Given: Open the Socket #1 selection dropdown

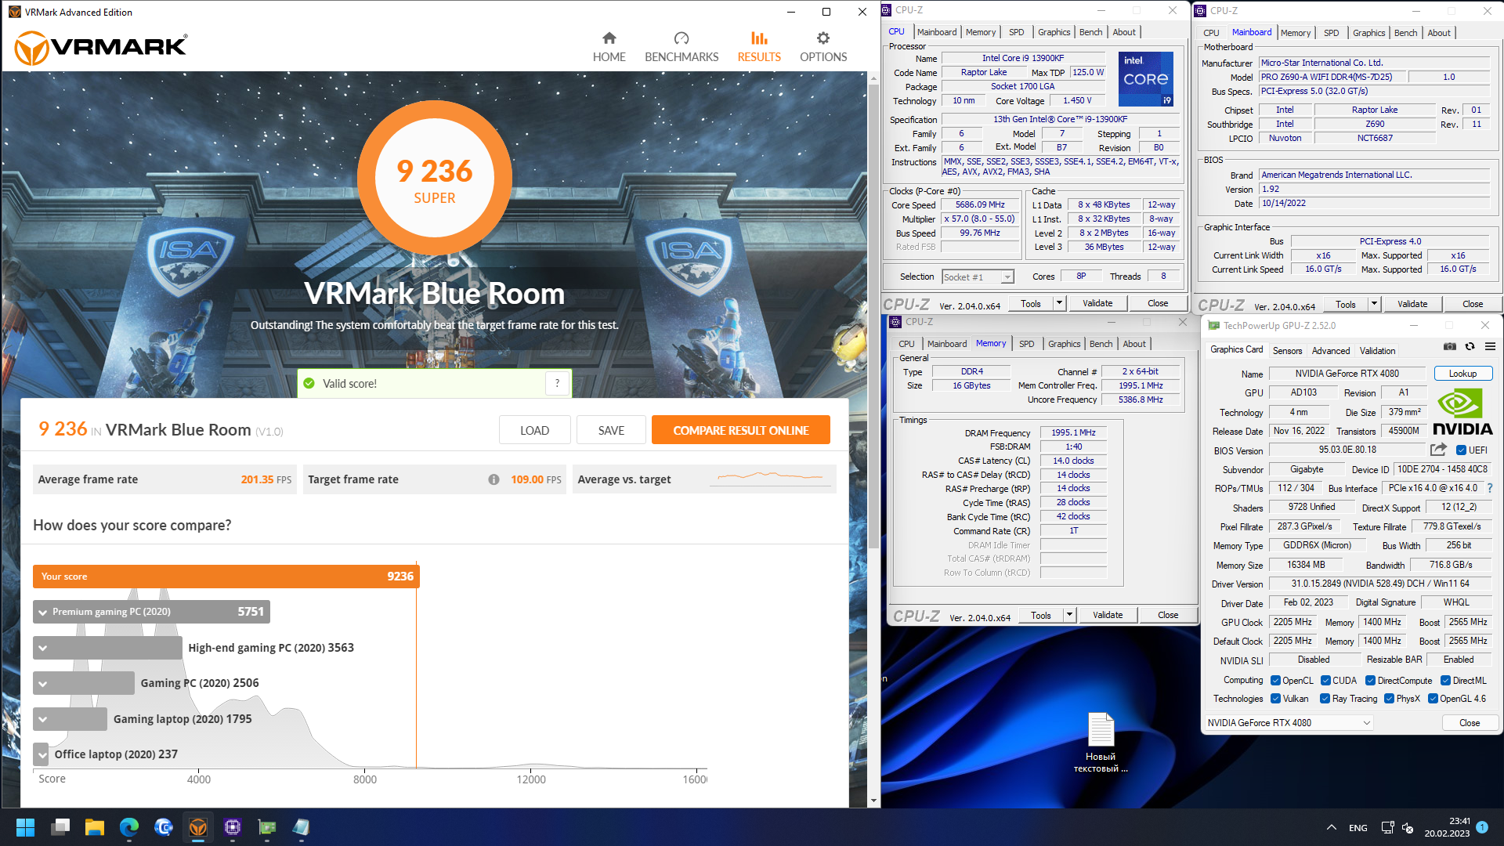Looking at the screenshot, I should pyautogui.click(x=978, y=277).
